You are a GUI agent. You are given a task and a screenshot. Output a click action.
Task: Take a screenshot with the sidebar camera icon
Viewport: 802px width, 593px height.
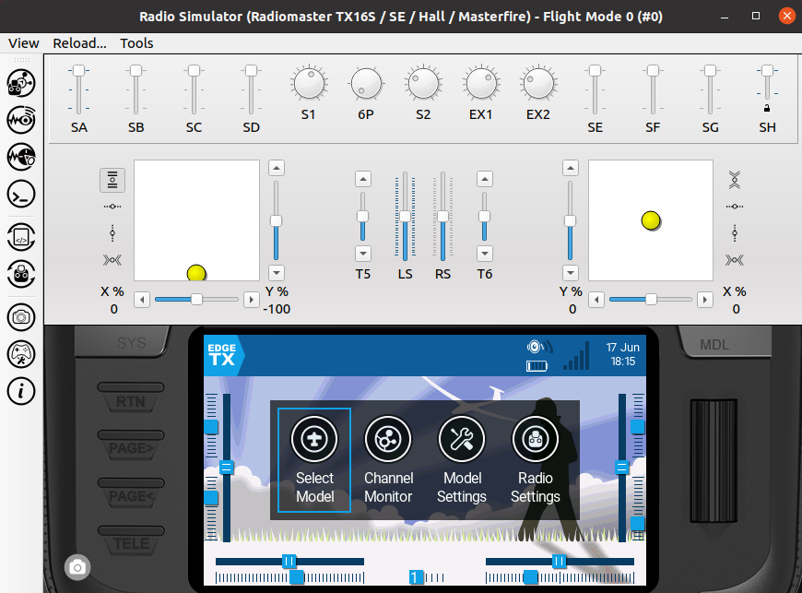click(x=21, y=317)
